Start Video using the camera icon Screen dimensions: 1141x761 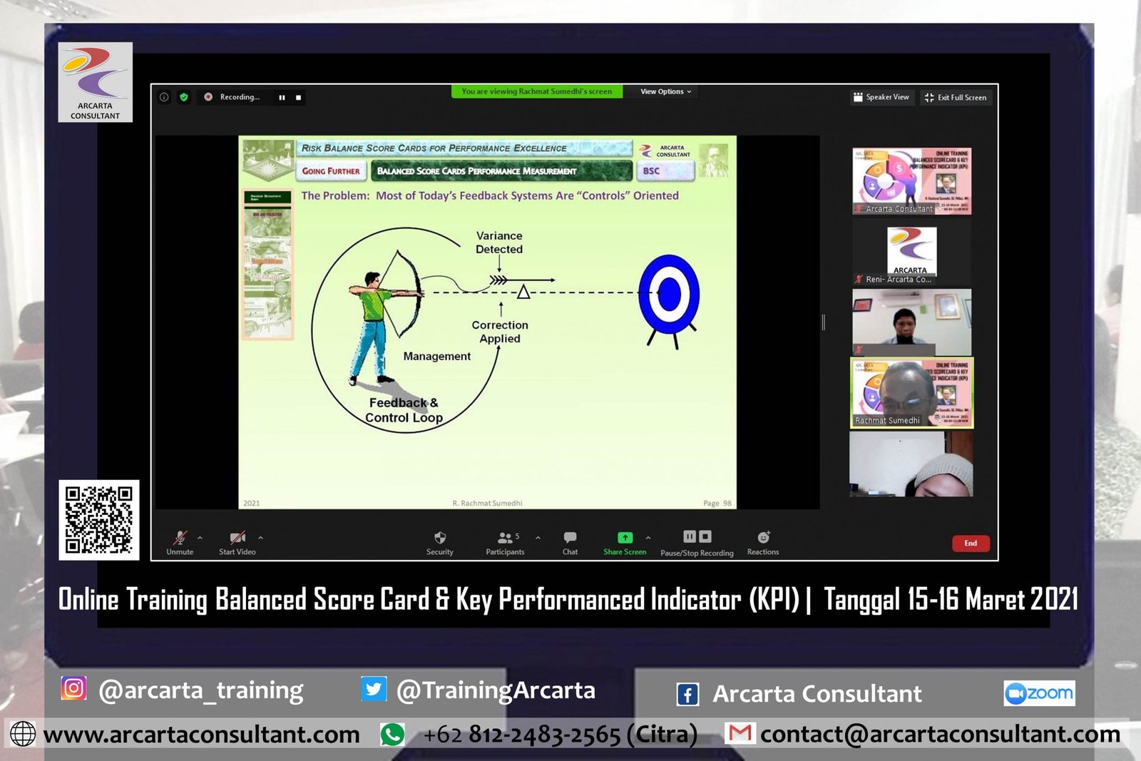click(x=237, y=539)
